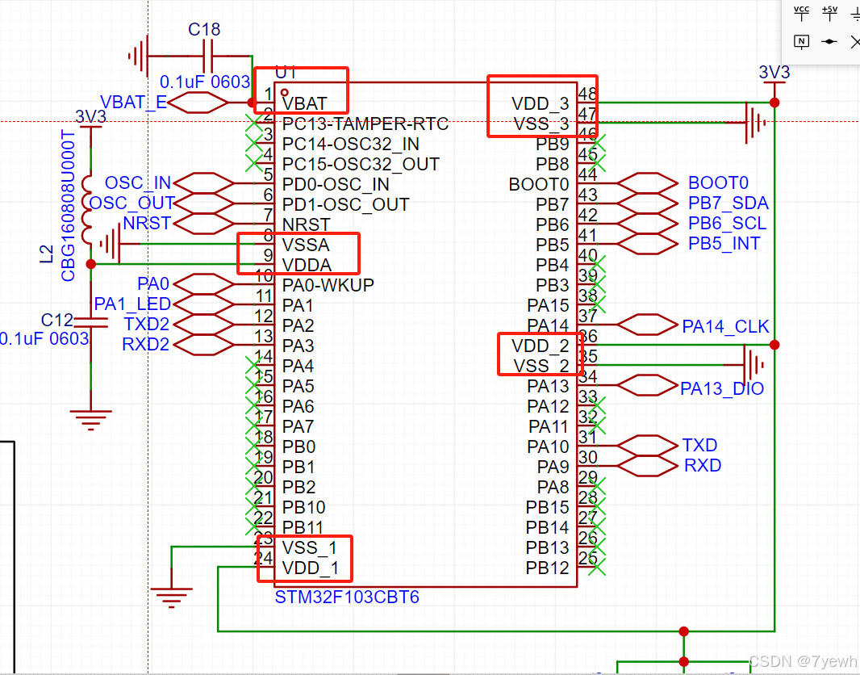Viewport: 860px width, 675px height.
Task: Select the TXD2 net port symbol
Action: click(x=204, y=325)
